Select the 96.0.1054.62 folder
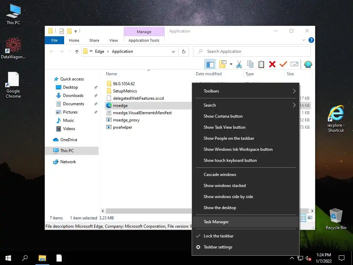This screenshot has width=353, height=265. pyautogui.click(x=124, y=84)
